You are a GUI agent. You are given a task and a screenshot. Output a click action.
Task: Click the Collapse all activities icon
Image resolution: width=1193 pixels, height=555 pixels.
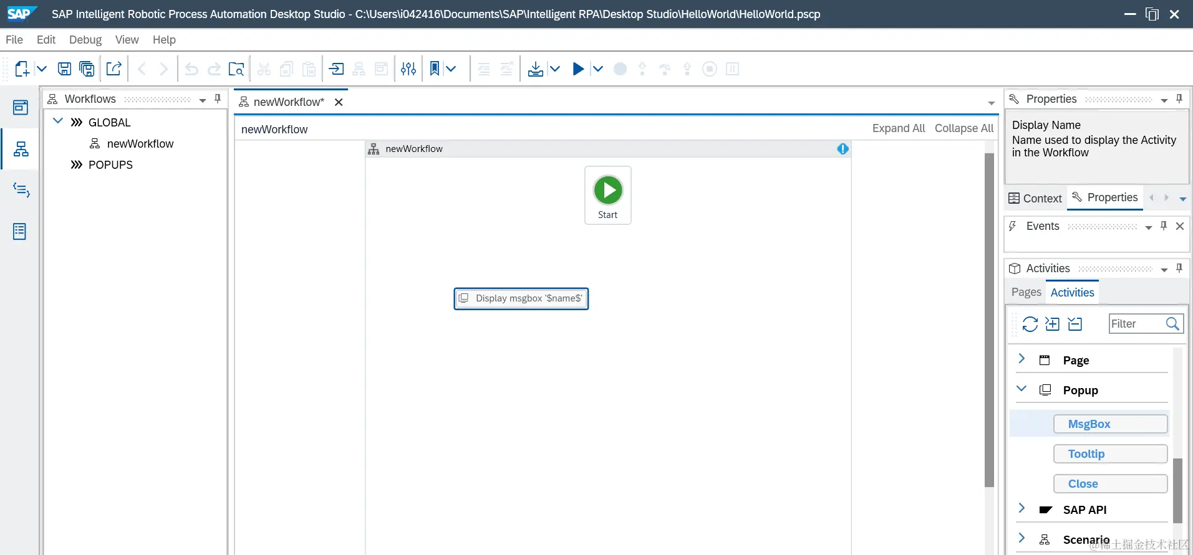coord(1075,324)
